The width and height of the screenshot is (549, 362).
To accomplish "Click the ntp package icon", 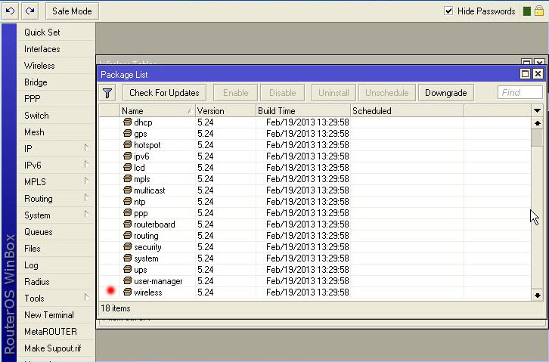I will [x=128, y=202].
